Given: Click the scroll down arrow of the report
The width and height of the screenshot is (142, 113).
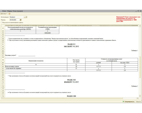Looking at the screenshot, I should click(x=140, y=96).
